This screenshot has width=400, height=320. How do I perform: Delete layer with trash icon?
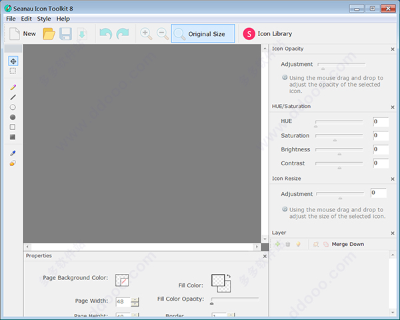[x=288, y=245]
